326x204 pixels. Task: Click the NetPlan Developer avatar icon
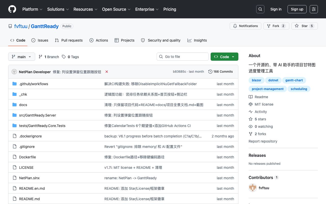coord(14,72)
